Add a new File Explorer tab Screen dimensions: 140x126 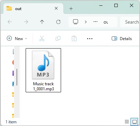(x=71, y=8)
